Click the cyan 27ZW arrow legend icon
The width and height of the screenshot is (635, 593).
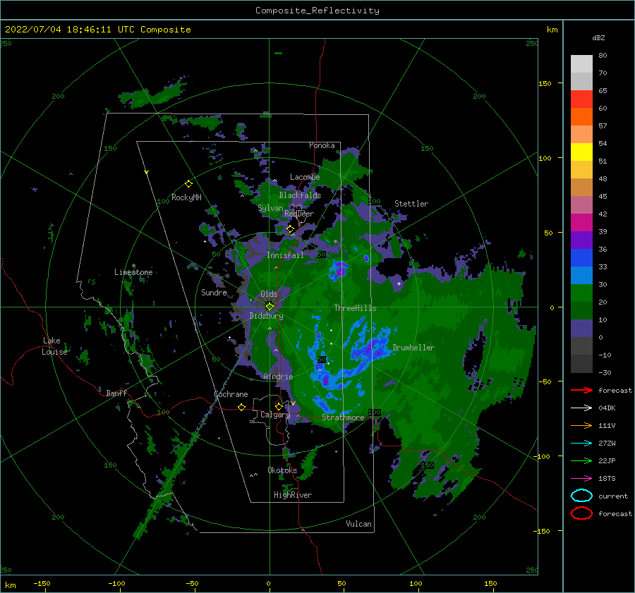click(x=581, y=444)
